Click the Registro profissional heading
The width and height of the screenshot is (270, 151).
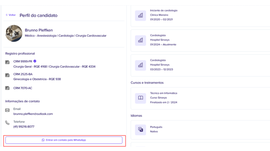[20, 53]
